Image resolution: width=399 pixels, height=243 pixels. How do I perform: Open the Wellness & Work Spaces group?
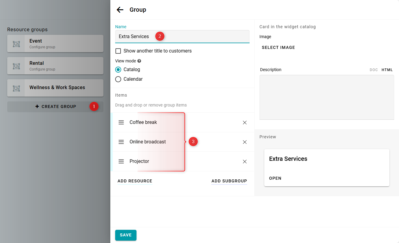(x=57, y=88)
